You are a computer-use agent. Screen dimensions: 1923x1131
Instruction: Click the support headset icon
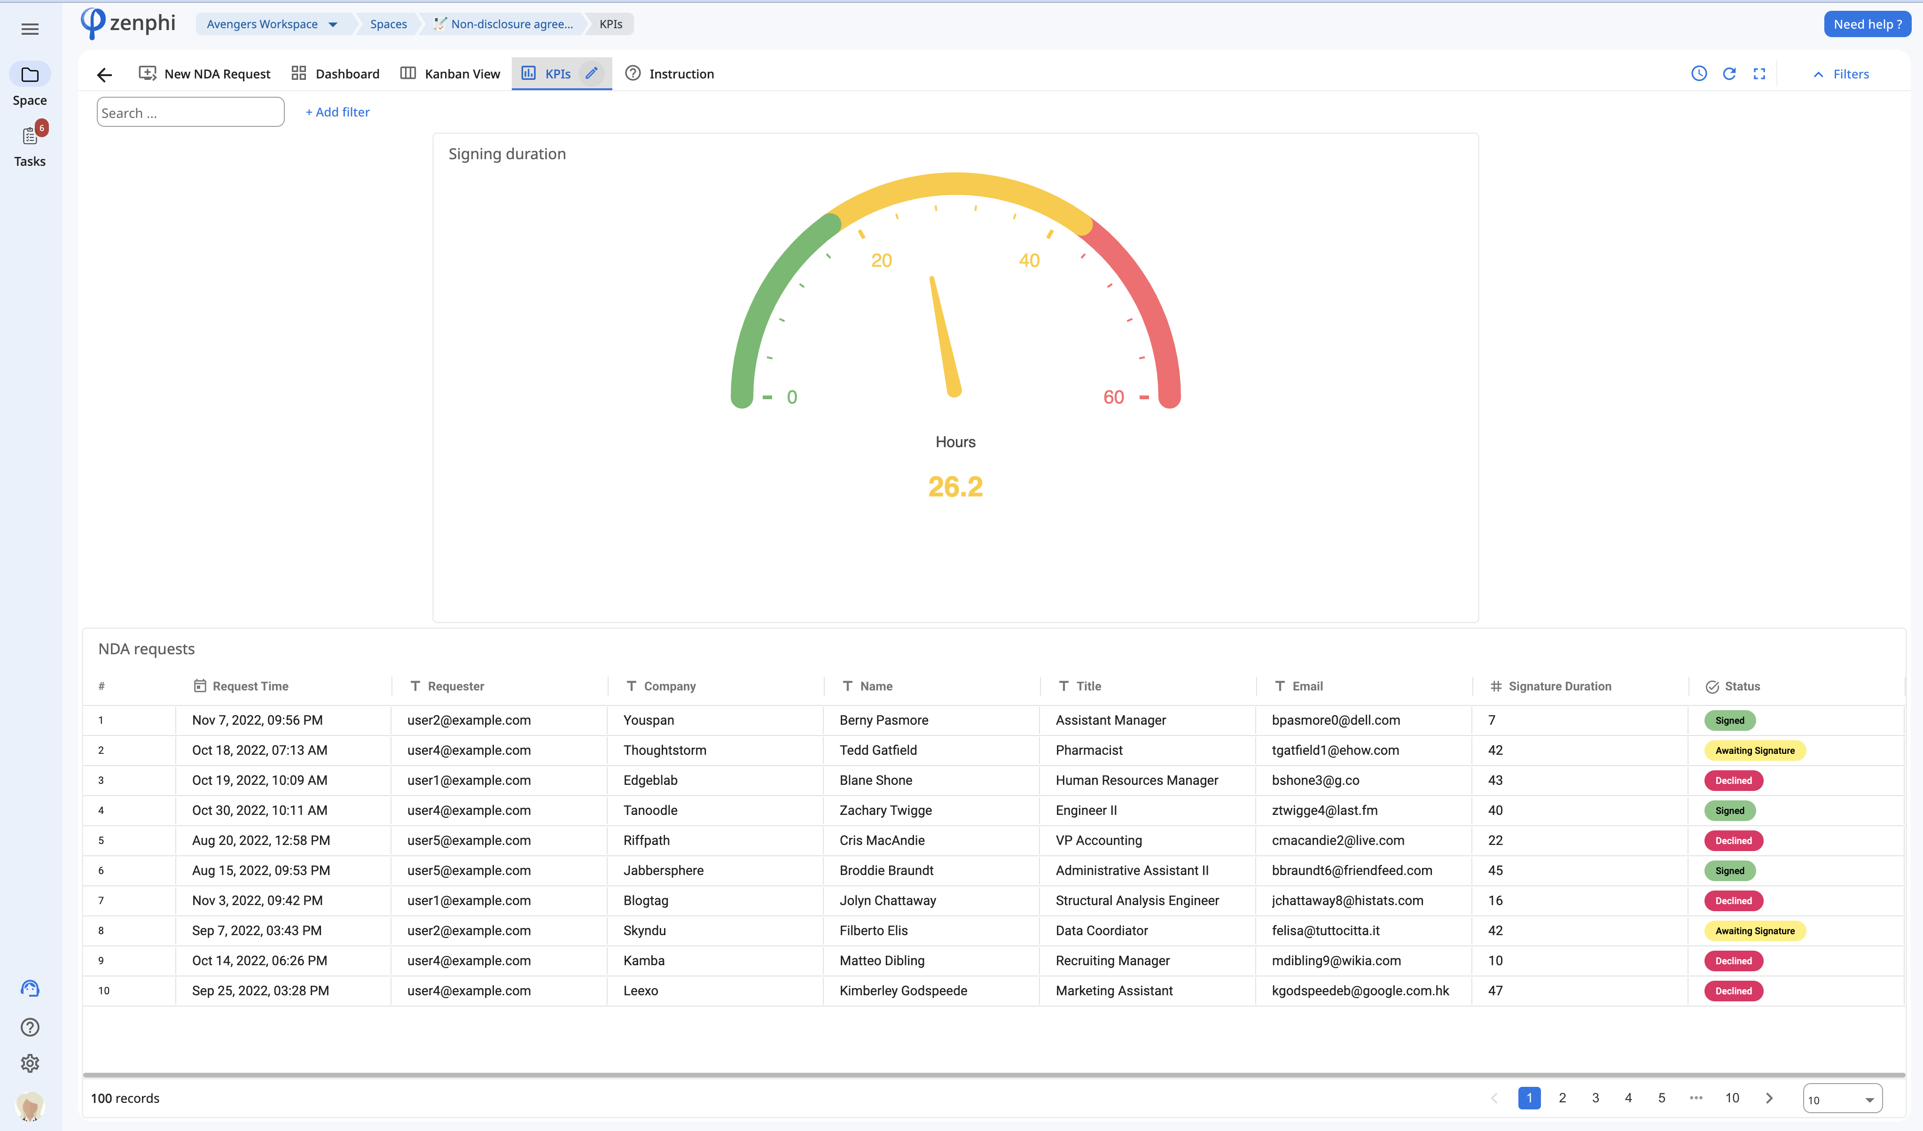tap(30, 988)
